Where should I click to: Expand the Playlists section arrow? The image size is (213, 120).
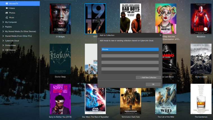(x=3, y=27)
